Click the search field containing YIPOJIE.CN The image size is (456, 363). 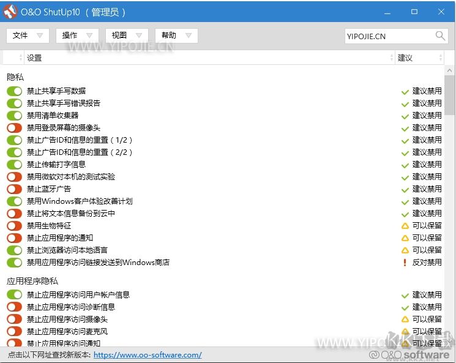pos(389,36)
